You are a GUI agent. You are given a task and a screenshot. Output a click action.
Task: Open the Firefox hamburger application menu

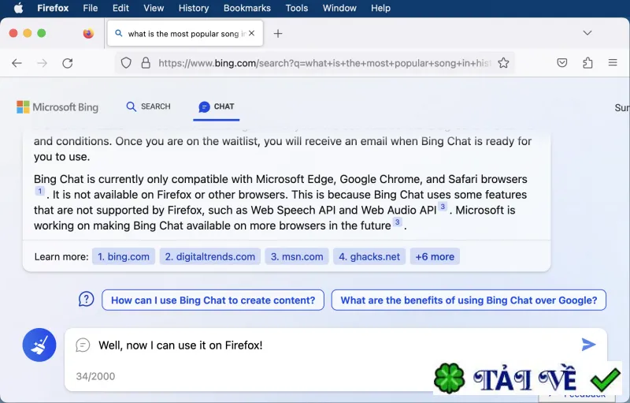pos(613,63)
